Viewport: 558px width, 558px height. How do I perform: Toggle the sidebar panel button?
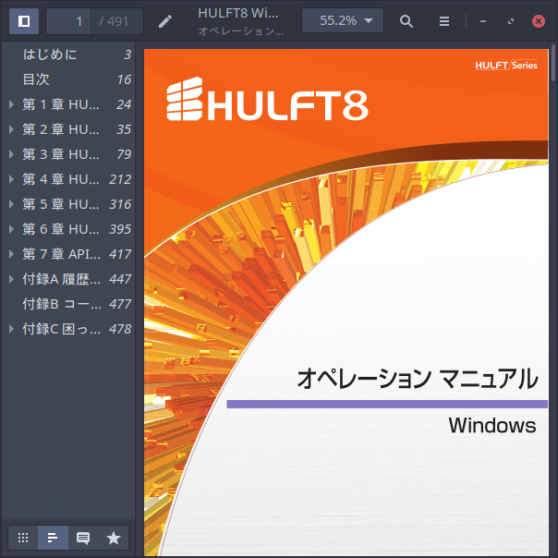click(24, 21)
